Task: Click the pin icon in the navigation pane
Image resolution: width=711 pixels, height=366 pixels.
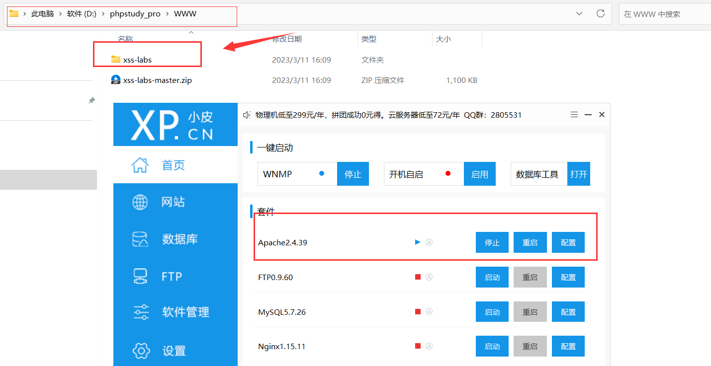Action: (x=91, y=100)
